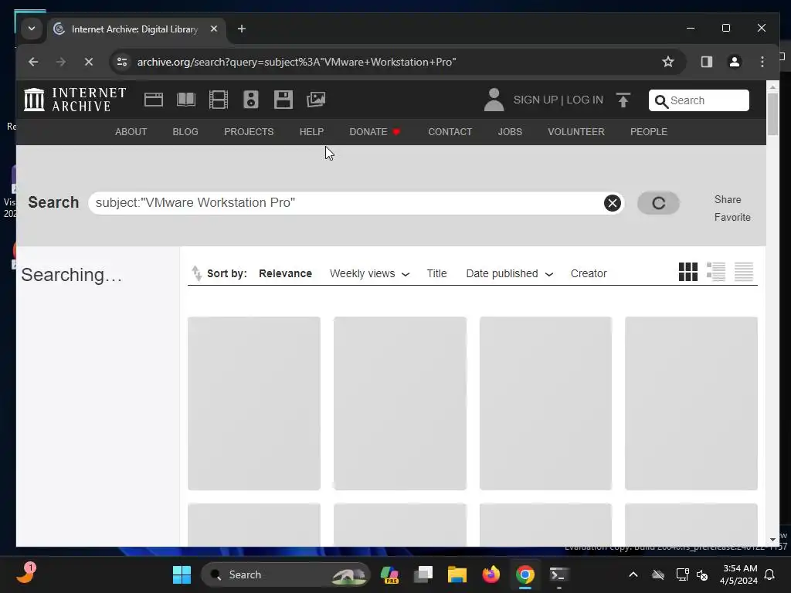Open the Images media icon
Image resolution: width=791 pixels, height=593 pixels.
click(316, 100)
